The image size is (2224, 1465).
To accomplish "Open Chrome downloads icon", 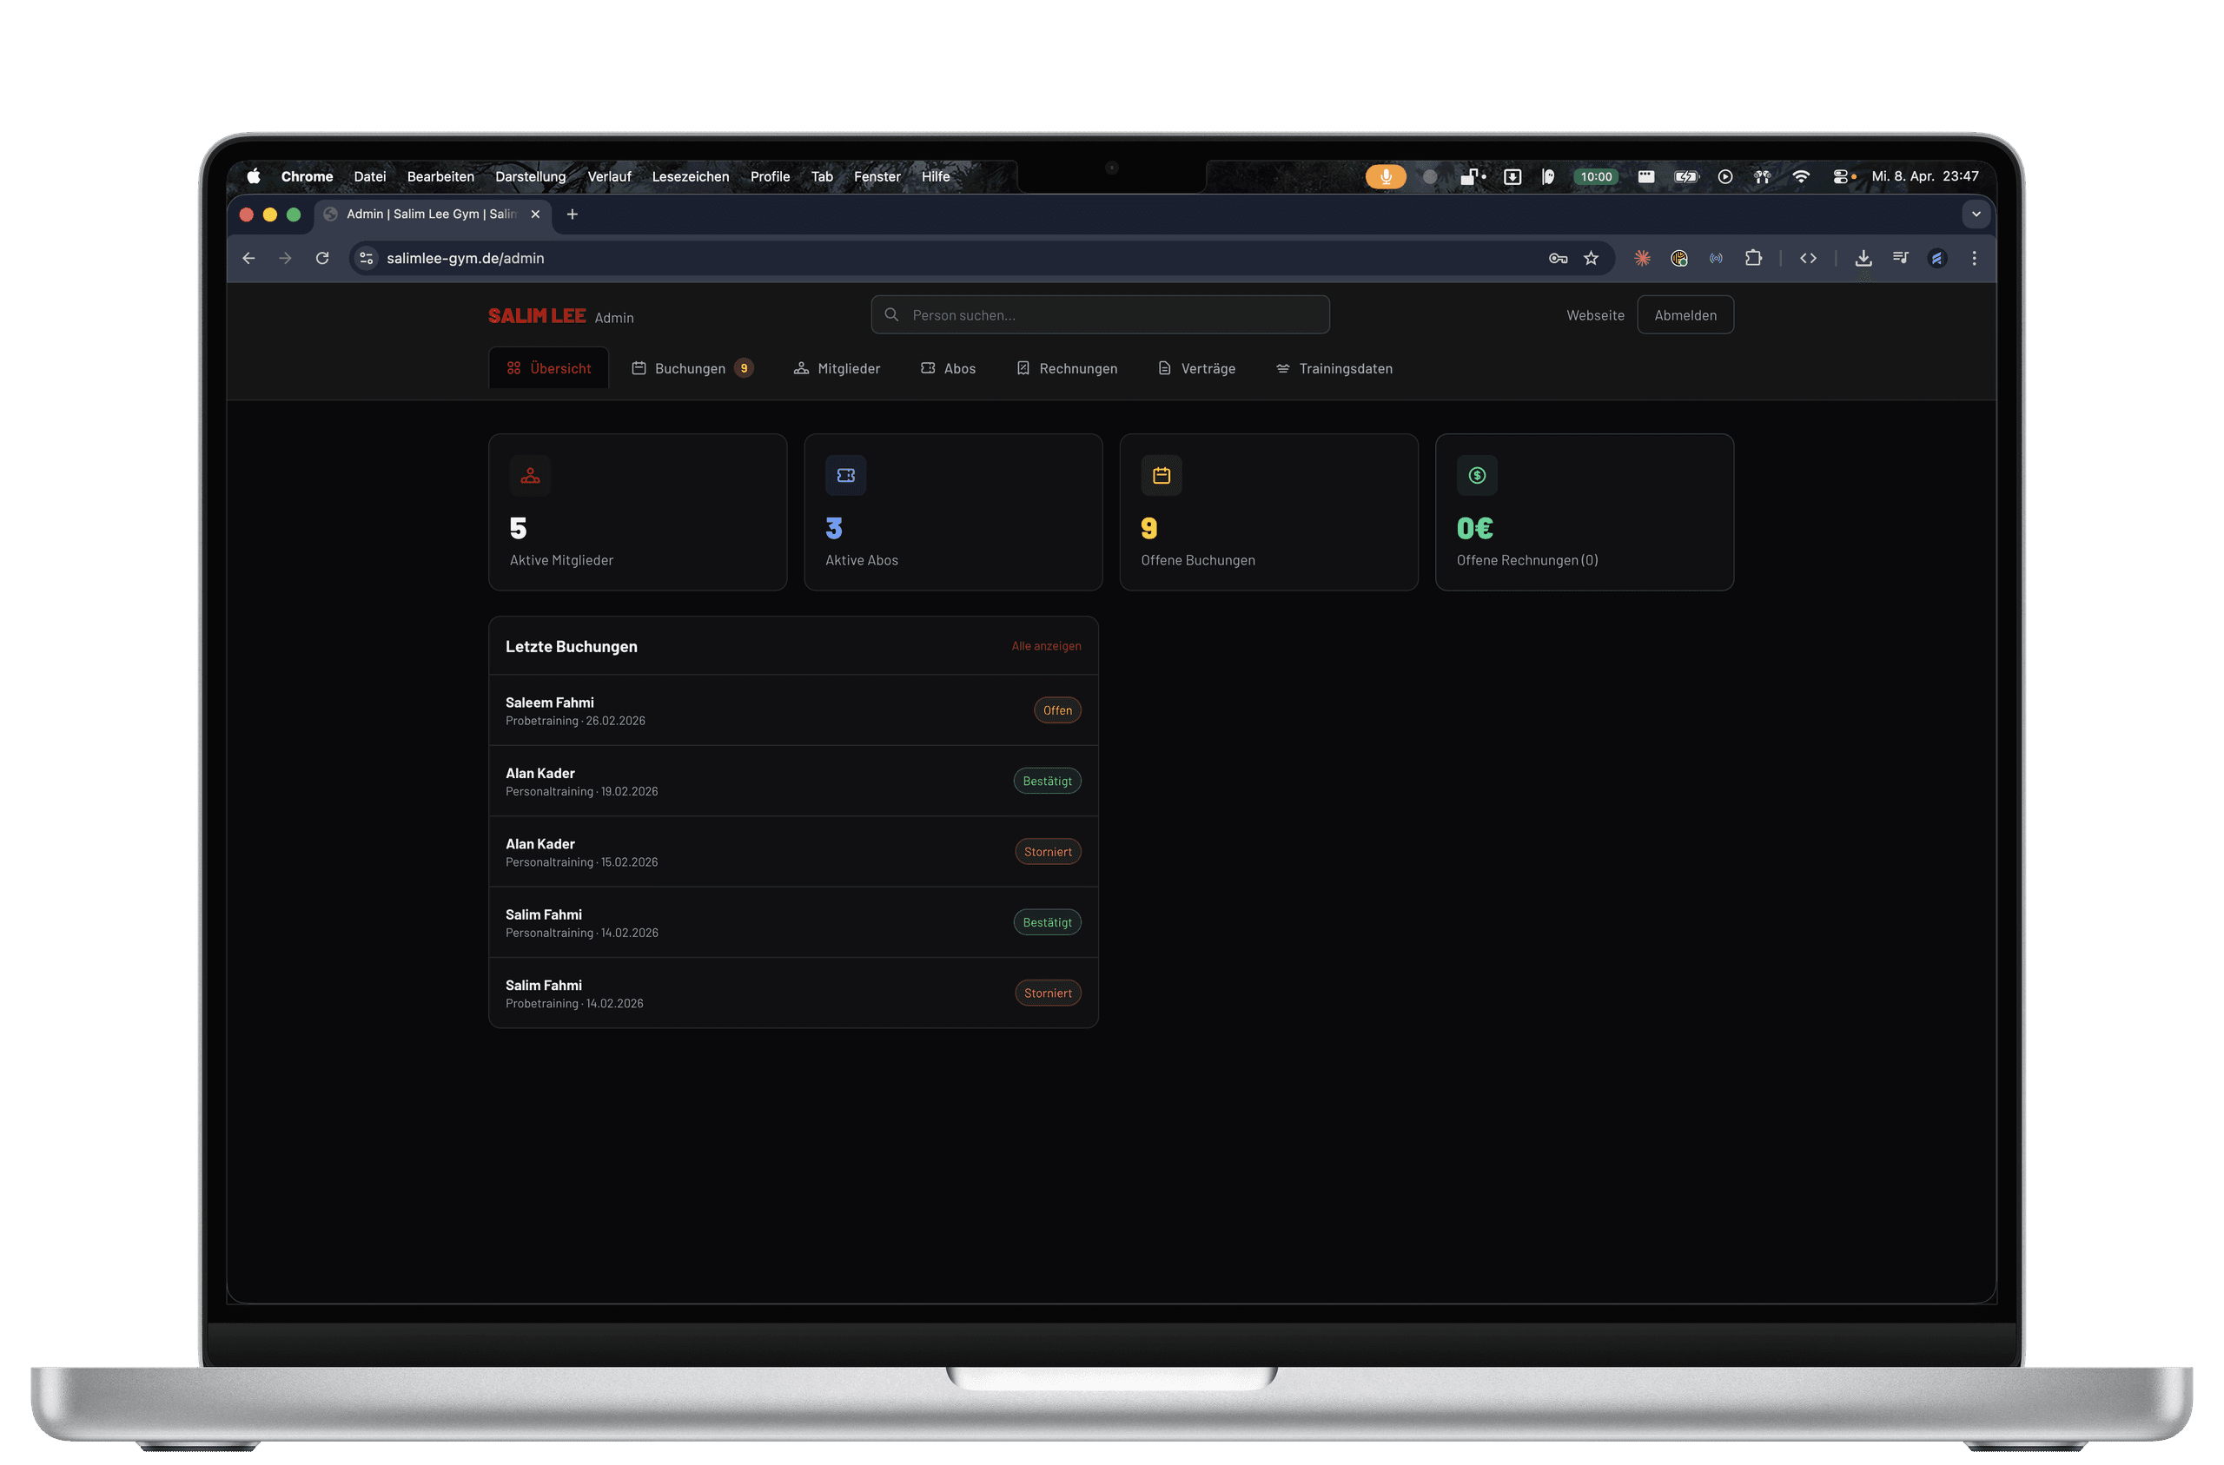I will click(1863, 258).
